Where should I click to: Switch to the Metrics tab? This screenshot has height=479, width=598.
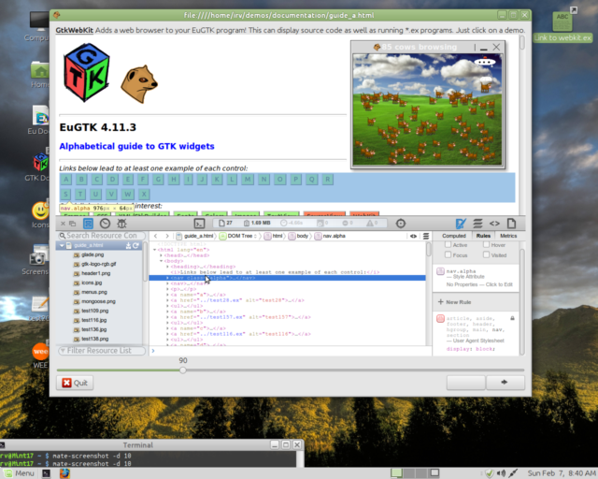coord(508,236)
